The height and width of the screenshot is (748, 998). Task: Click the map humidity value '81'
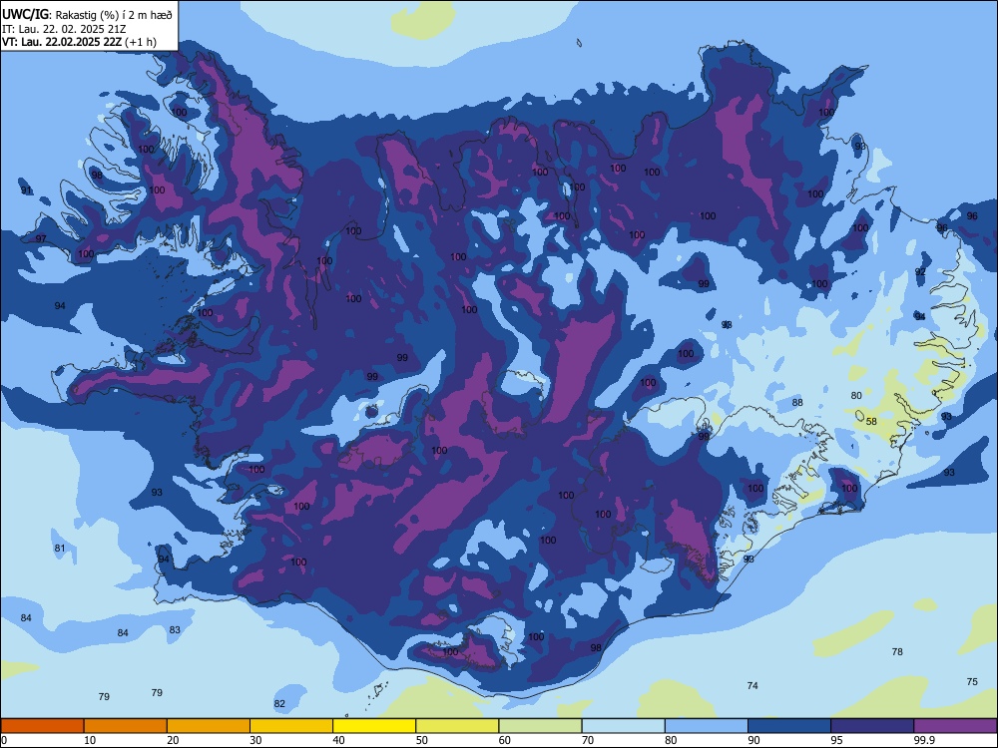pyautogui.click(x=60, y=549)
